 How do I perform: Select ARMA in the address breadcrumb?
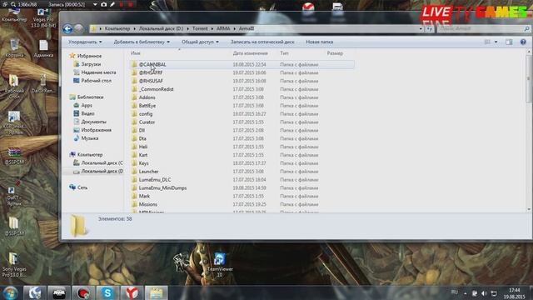point(223,28)
